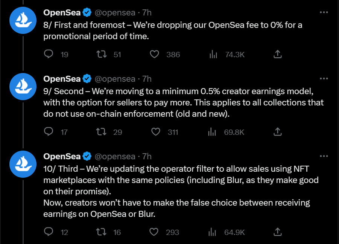Retweet the 10/ Third tweet
Viewport: 339px width, 244px height.
tap(101, 232)
